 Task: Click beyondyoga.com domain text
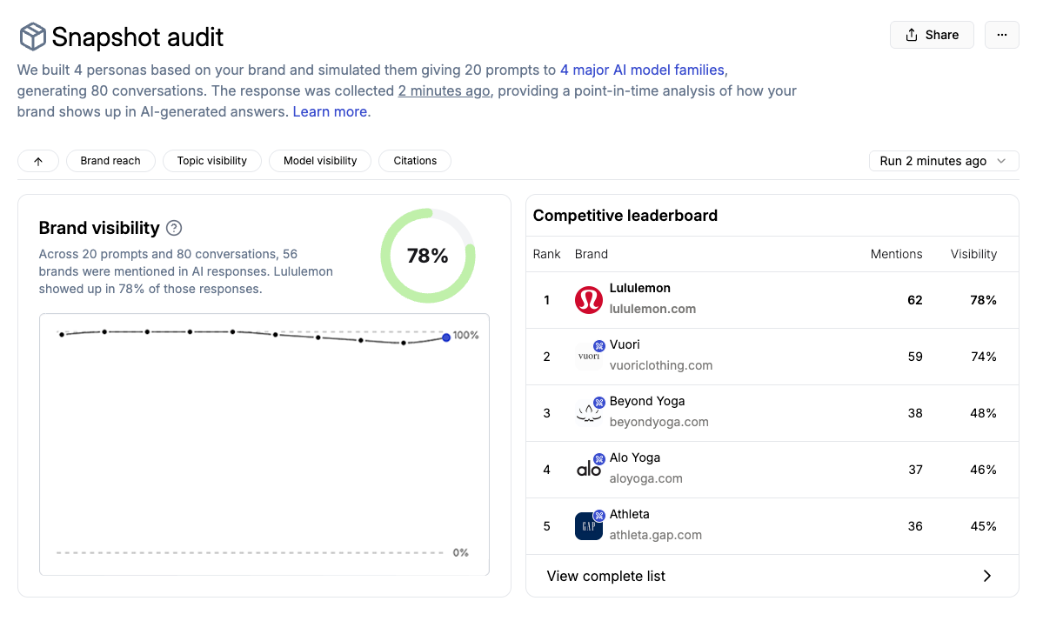click(659, 422)
